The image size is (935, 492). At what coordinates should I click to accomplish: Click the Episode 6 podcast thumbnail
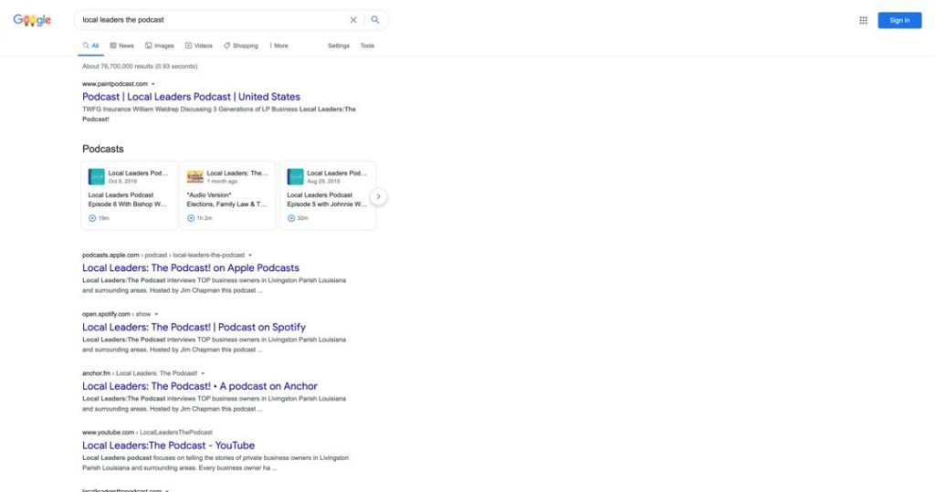pos(97,176)
